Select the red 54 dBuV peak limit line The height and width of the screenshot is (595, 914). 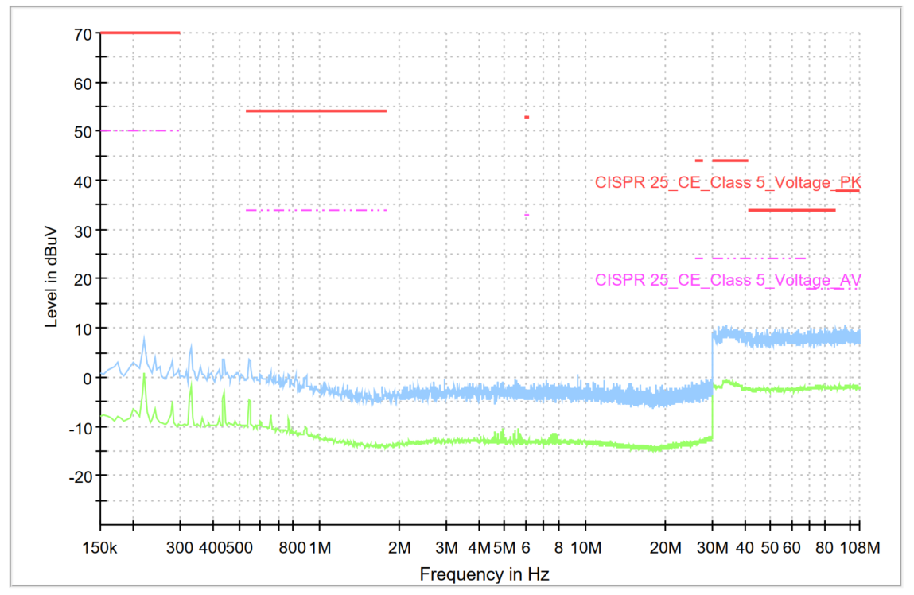click(x=316, y=111)
